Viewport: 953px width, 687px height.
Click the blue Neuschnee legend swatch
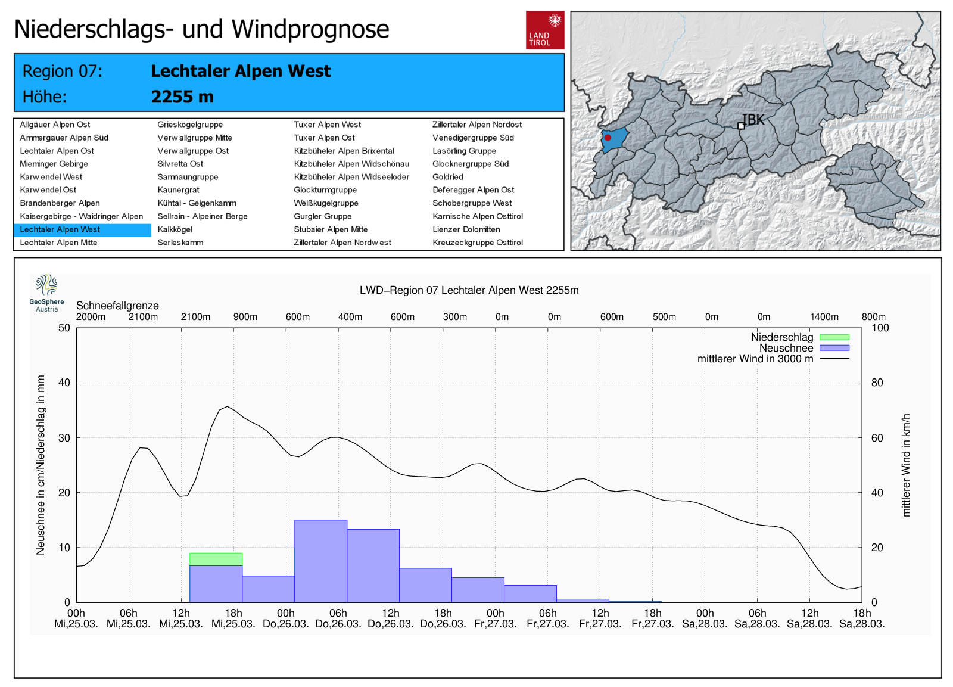click(x=834, y=348)
